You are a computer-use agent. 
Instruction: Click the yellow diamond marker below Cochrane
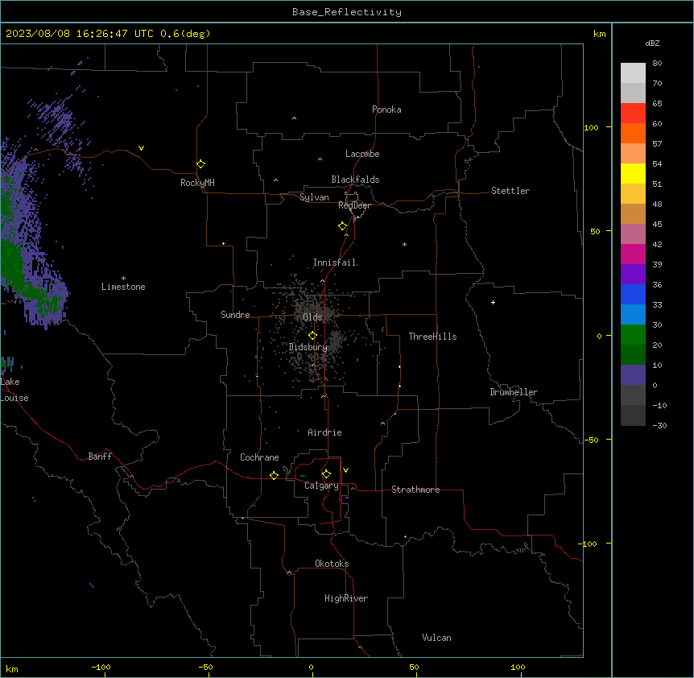tap(274, 475)
